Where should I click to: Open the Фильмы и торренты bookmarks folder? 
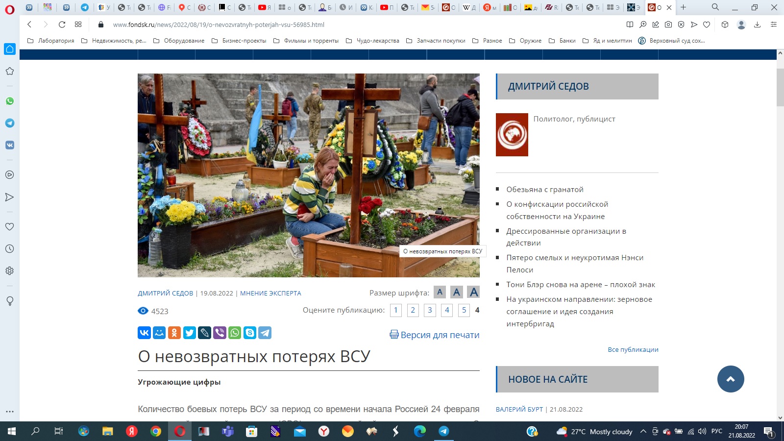tap(311, 41)
